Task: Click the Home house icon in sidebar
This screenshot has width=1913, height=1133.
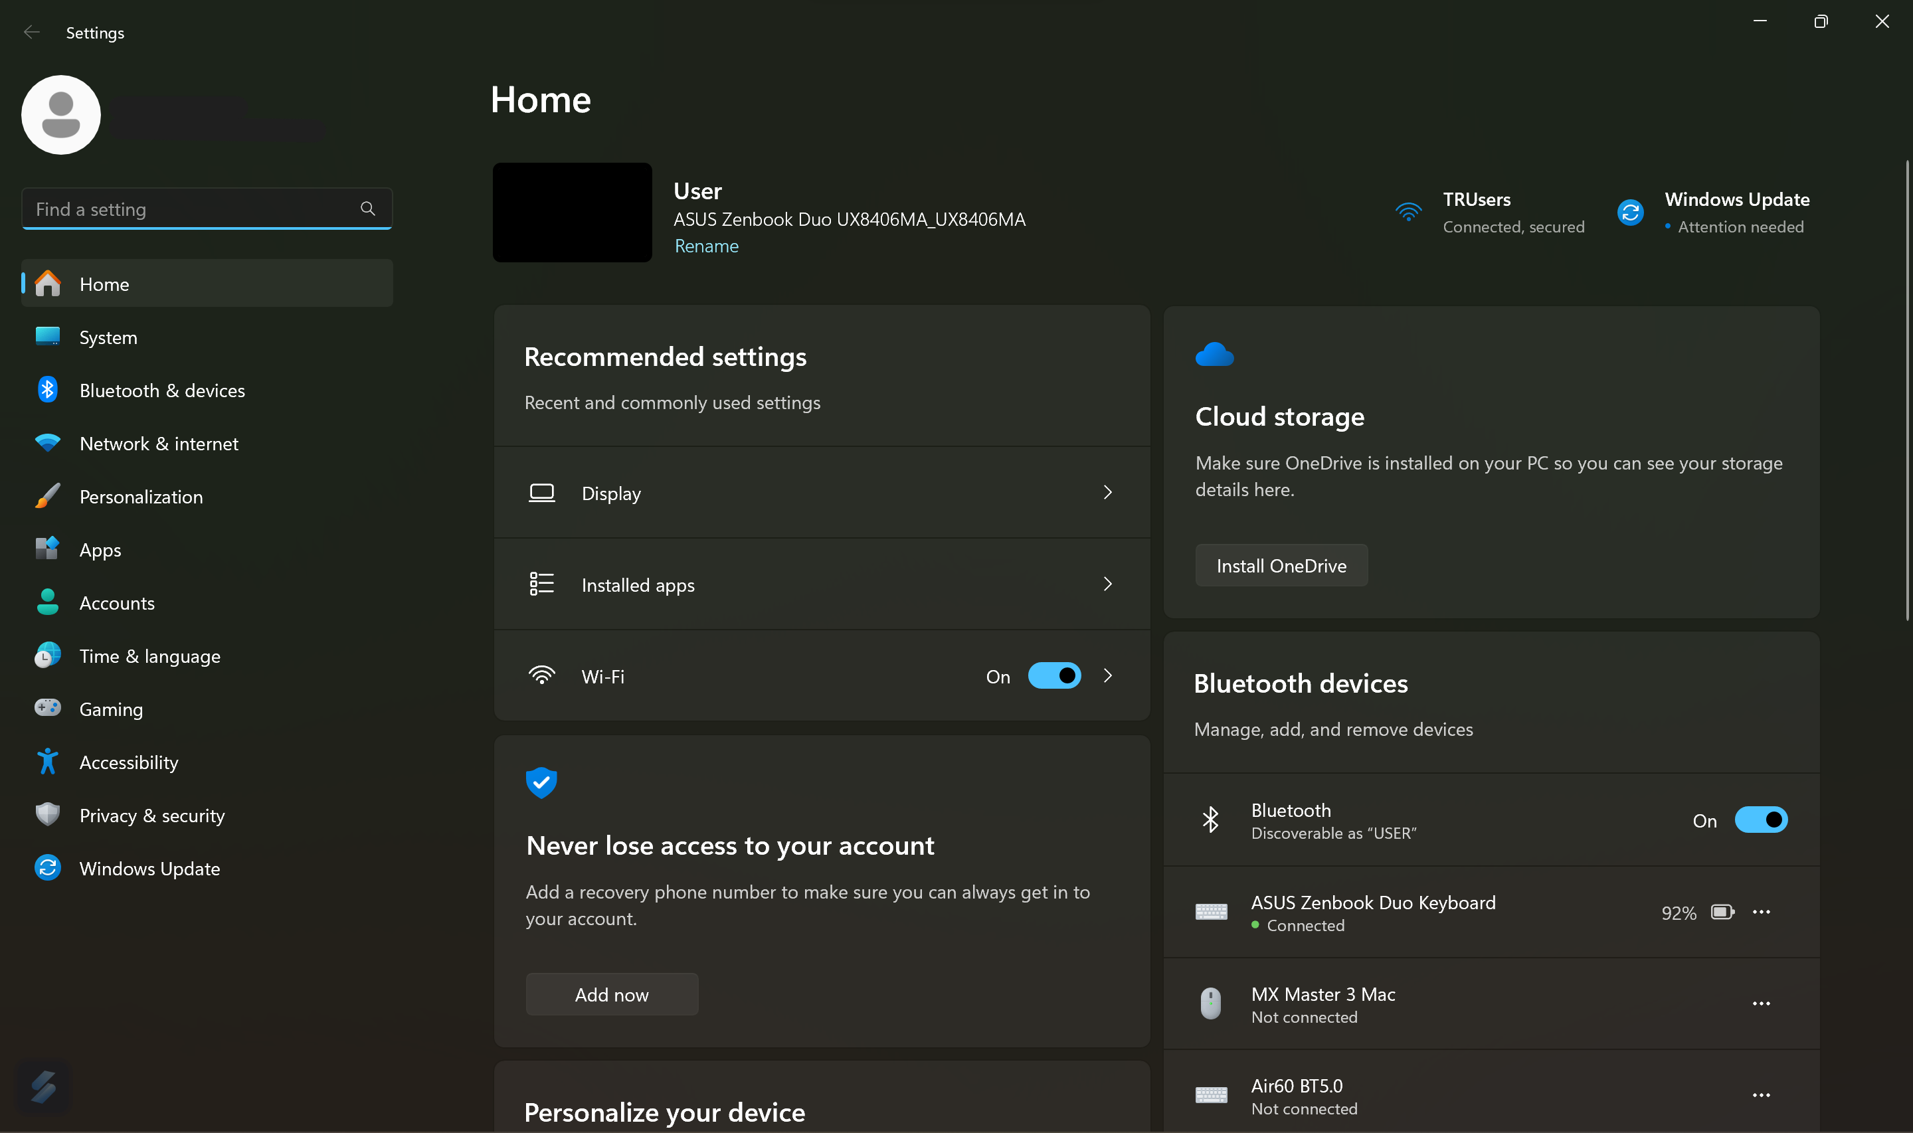Action: 47,283
